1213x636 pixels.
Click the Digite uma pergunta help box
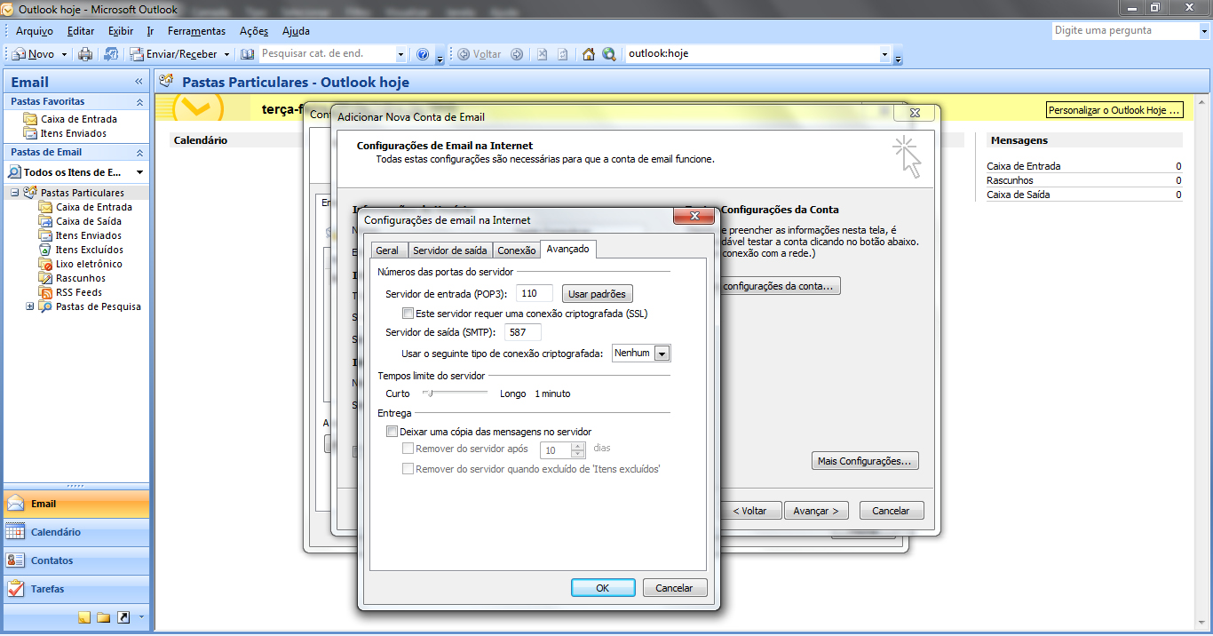pos(1124,31)
